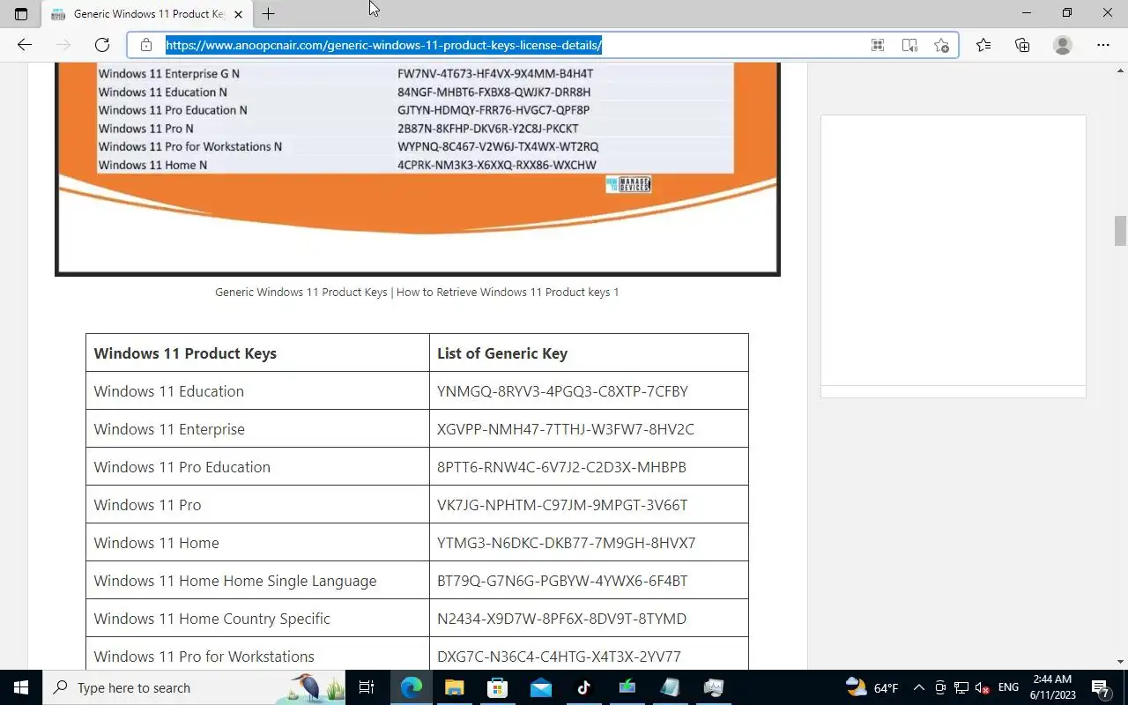This screenshot has width=1128, height=705.
Task: Select key YTMG3-N6DKC-DKB77-7M9GH-8HVX7
Action: click(567, 543)
